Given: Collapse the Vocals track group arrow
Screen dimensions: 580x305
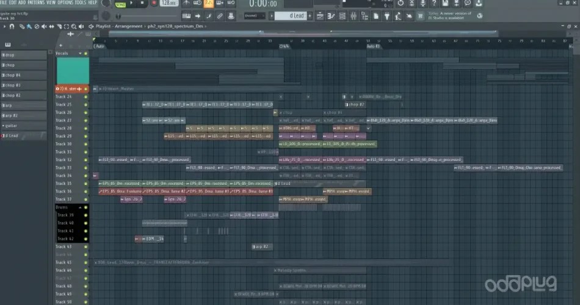Looking at the screenshot, I should [80, 54].
